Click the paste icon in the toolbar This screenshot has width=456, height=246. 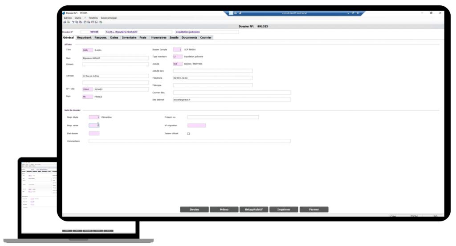[x=81, y=22]
